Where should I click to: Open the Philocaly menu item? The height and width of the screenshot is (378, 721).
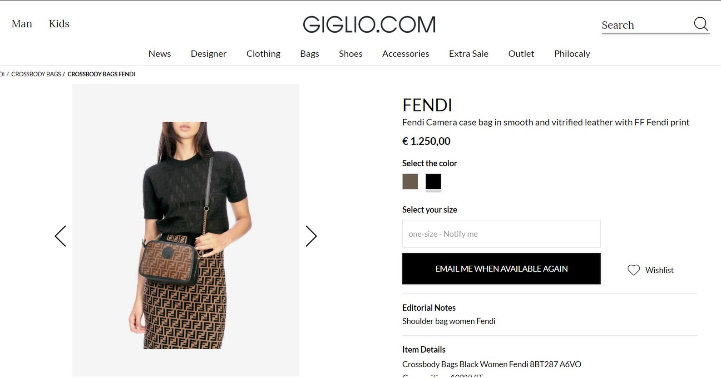572,54
